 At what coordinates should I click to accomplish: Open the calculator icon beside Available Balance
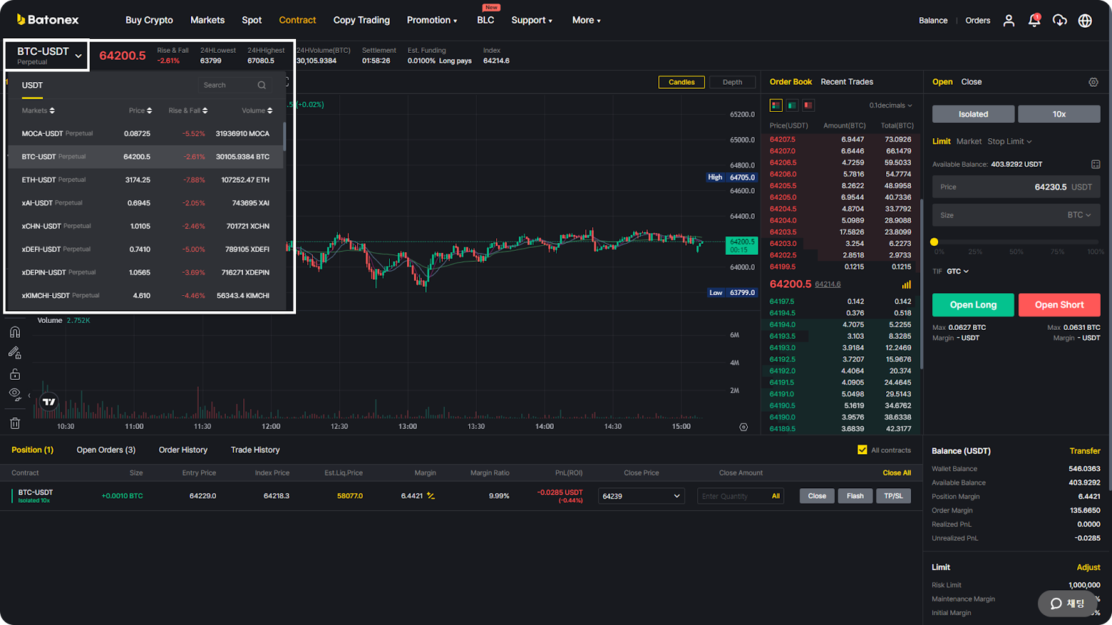[1095, 165]
